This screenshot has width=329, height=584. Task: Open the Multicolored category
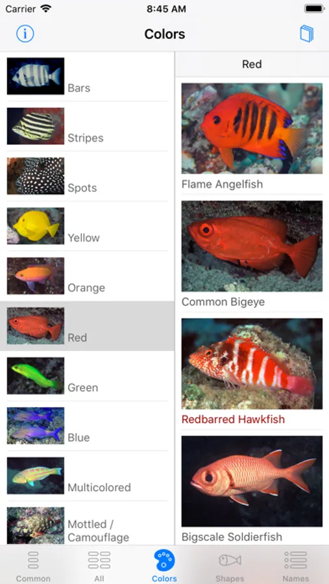tap(87, 476)
